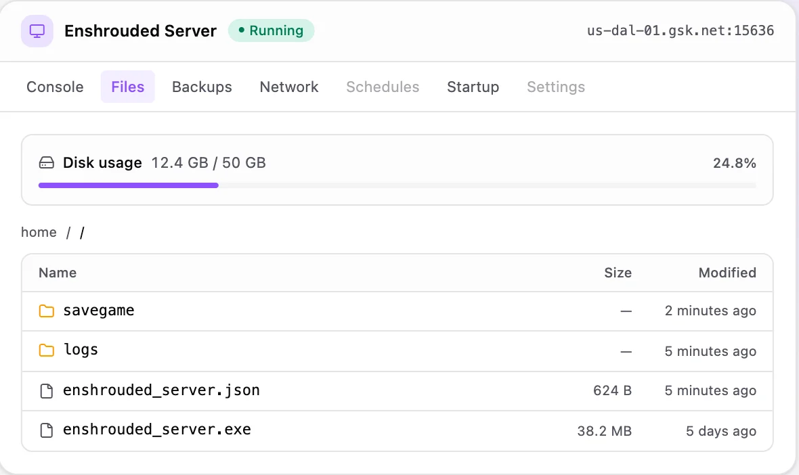Click the home breadcrumb link

[39, 232]
